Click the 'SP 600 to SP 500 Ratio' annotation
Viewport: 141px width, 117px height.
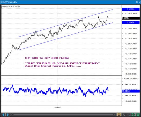point(47,58)
